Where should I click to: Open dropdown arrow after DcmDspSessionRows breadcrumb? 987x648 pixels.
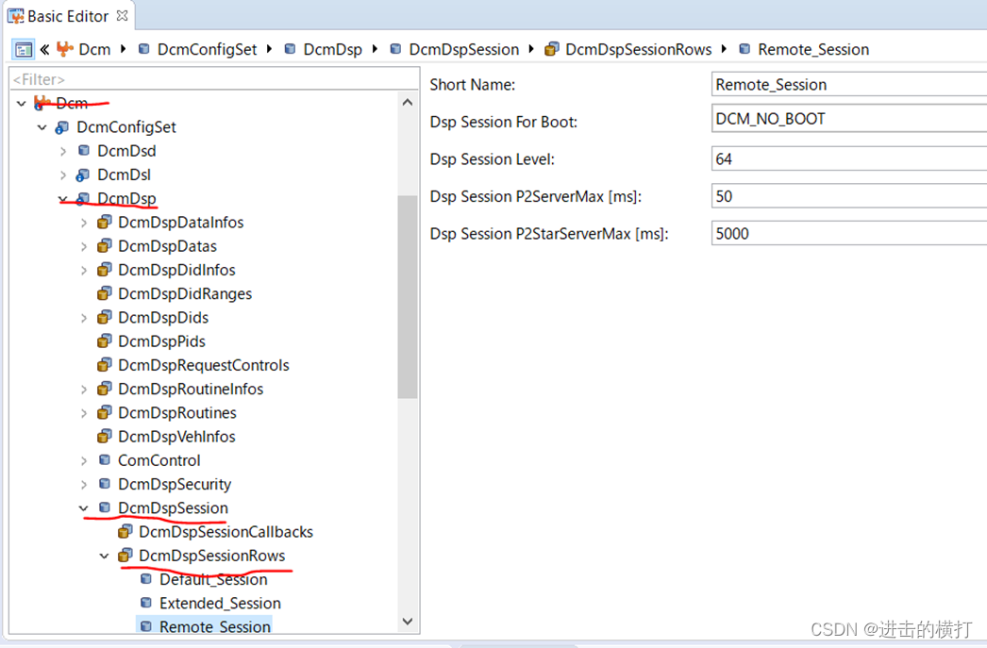pos(724,48)
